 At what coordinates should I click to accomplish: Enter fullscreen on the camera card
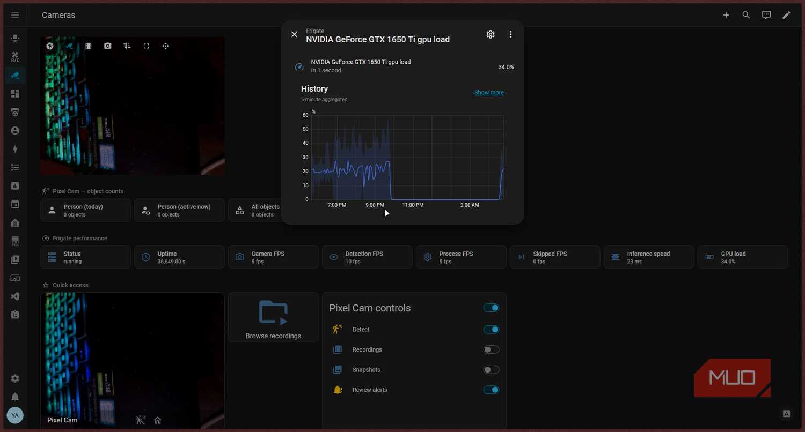pos(146,46)
